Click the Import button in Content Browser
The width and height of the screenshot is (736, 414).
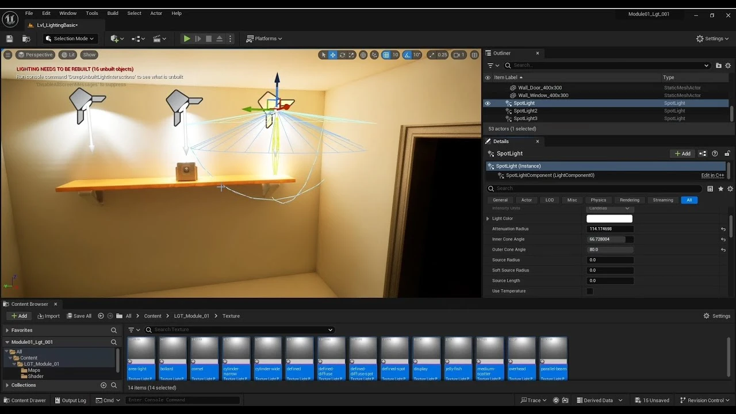click(x=48, y=316)
